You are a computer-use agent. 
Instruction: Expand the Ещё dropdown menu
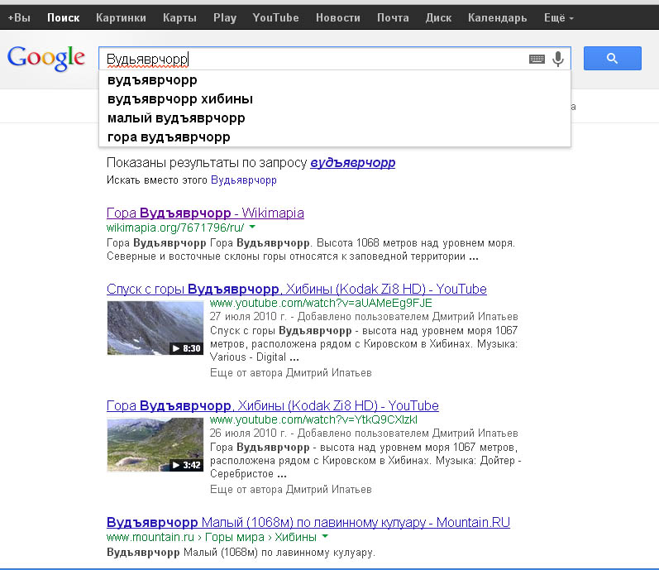coord(559,17)
